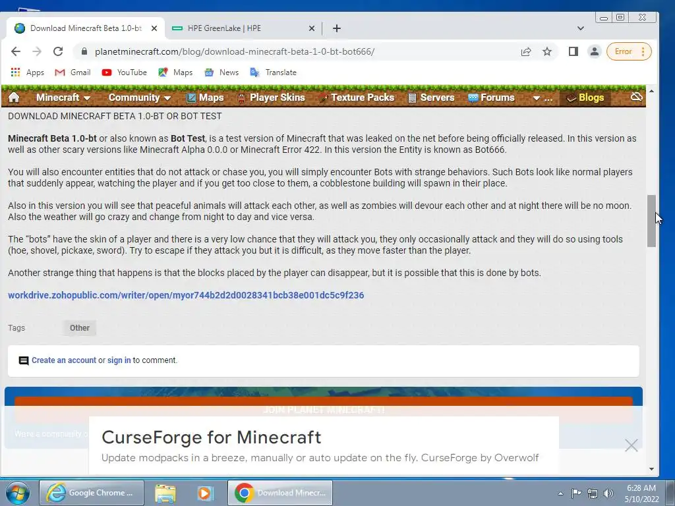Click the Join Planet Minecraft banner button
The width and height of the screenshot is (675, 506).
click(x=324, y=410)
